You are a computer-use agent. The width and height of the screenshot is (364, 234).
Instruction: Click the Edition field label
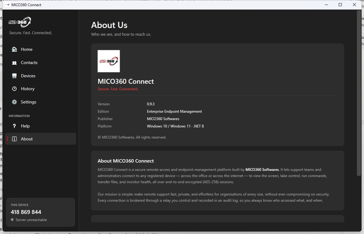(x=103, y=111)
